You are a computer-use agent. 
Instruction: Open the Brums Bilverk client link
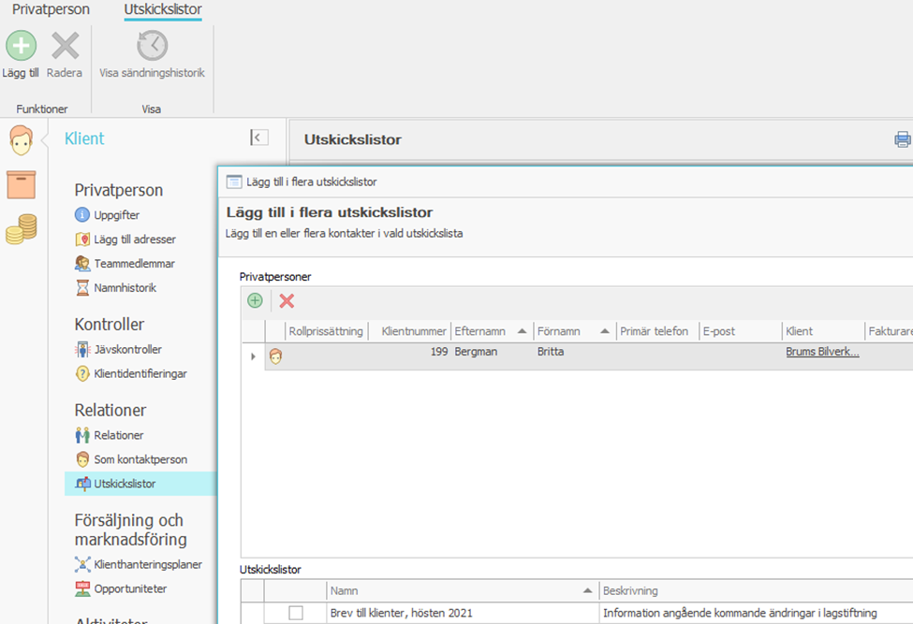pos(822,352)
